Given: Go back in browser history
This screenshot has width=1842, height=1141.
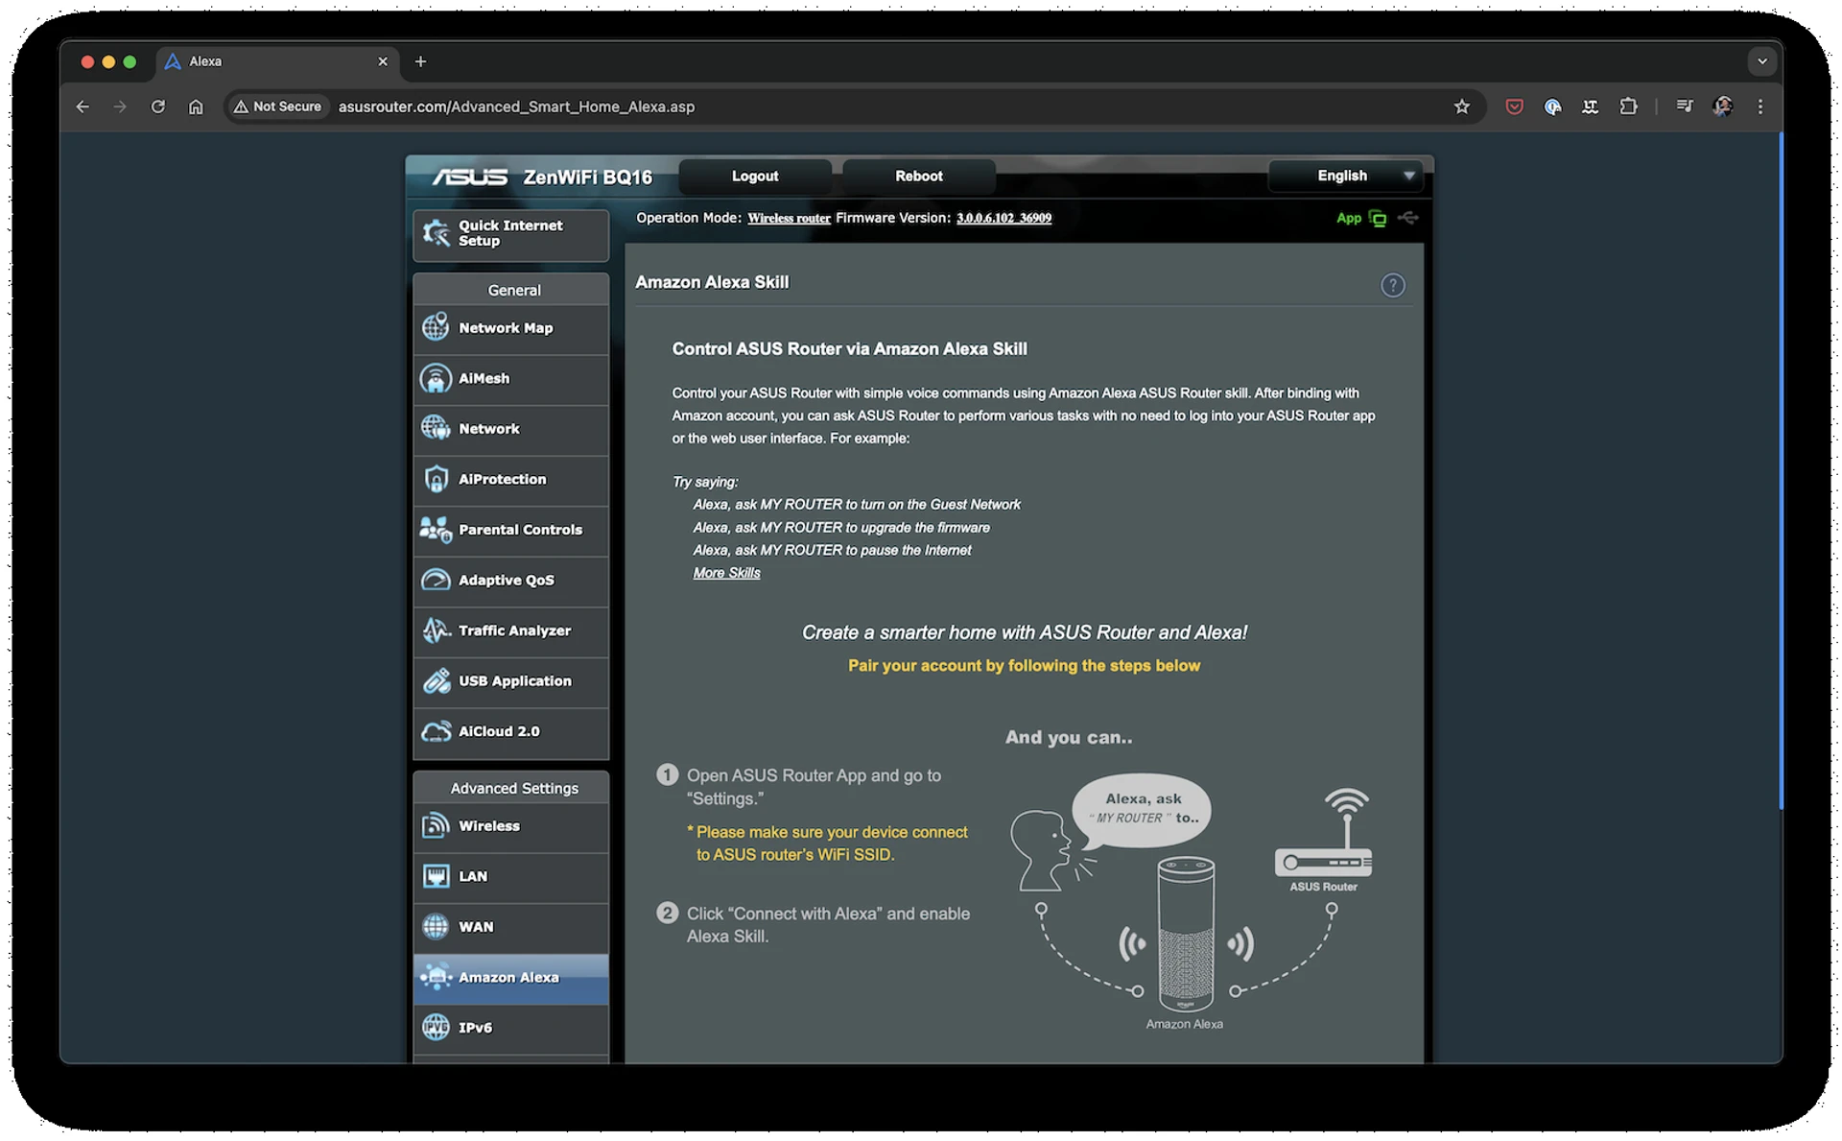Looking at the screenshot, I should (83, 107).
